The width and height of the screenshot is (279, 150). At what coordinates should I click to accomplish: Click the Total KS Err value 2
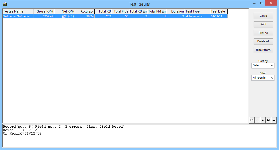pyautogui.click(x=138, y=16)
